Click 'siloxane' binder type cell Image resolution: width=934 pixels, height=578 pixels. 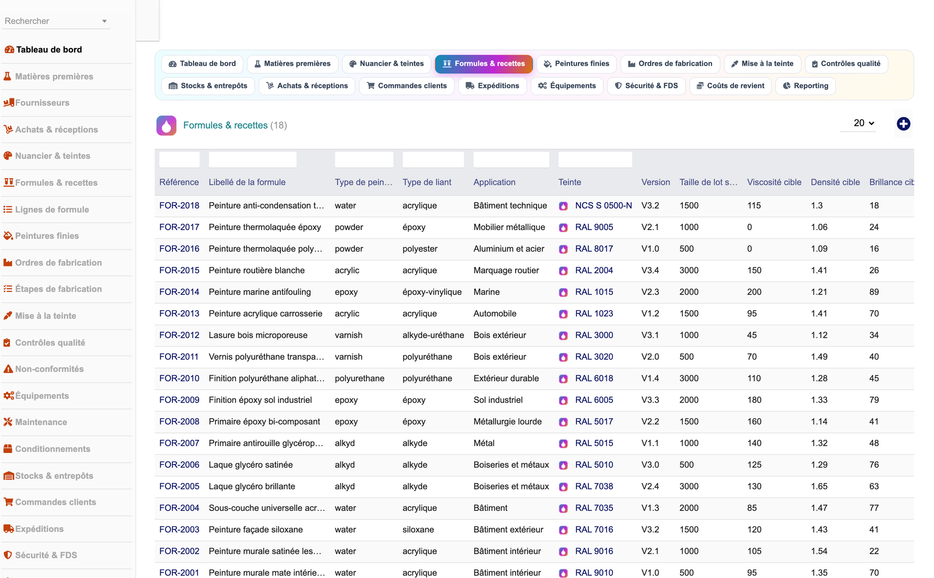[418, 530]
